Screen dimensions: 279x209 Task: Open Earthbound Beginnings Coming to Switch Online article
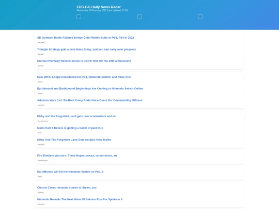[x=90, y=89]
